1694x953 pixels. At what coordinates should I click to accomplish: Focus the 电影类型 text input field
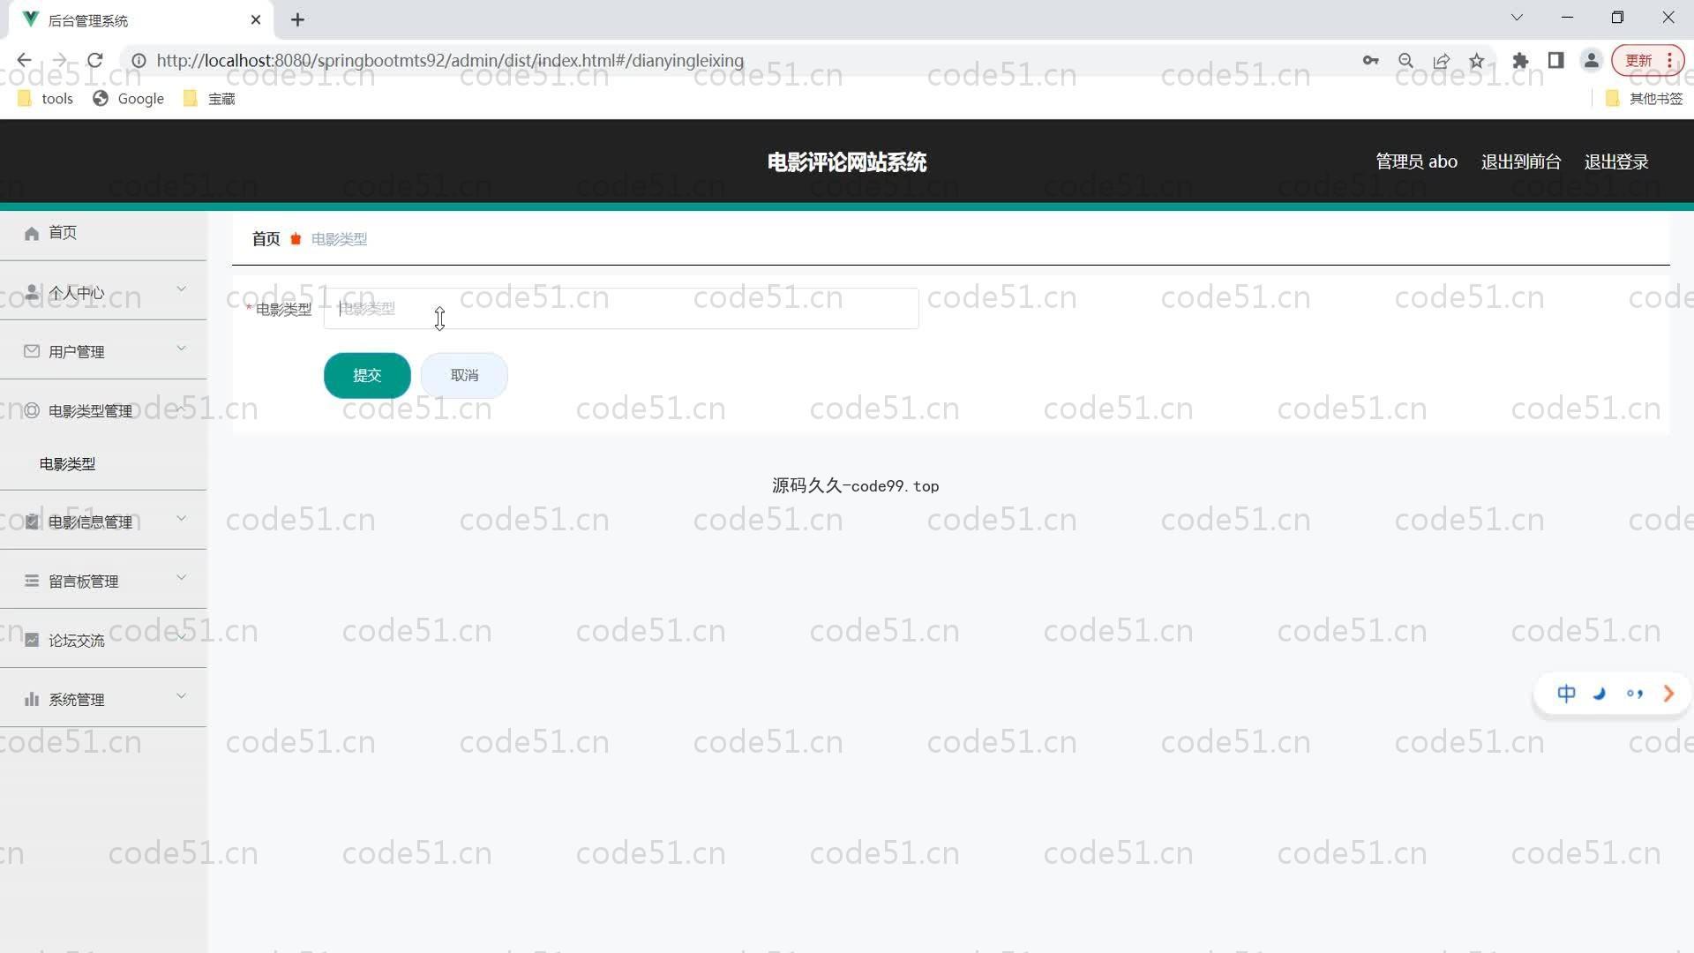coord(620,309)
